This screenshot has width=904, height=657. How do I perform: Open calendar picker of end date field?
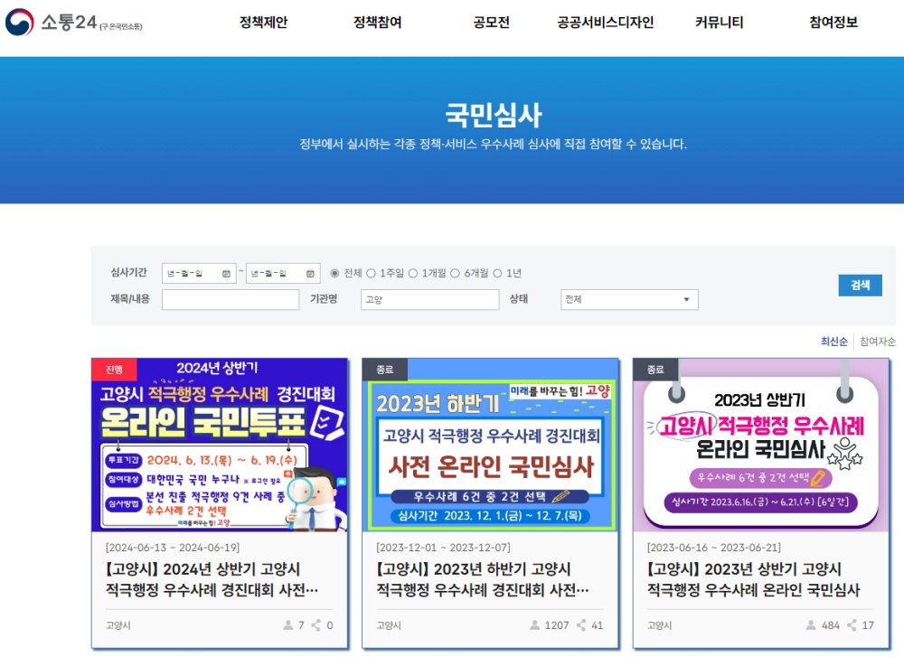(310, 274)
